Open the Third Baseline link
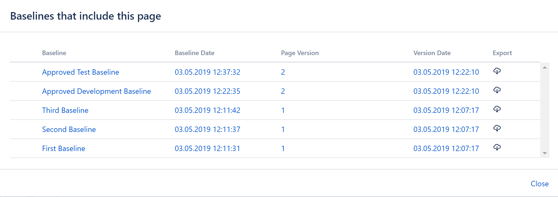The width and height of the screenshot is (558, 197). tap(65, 110)
